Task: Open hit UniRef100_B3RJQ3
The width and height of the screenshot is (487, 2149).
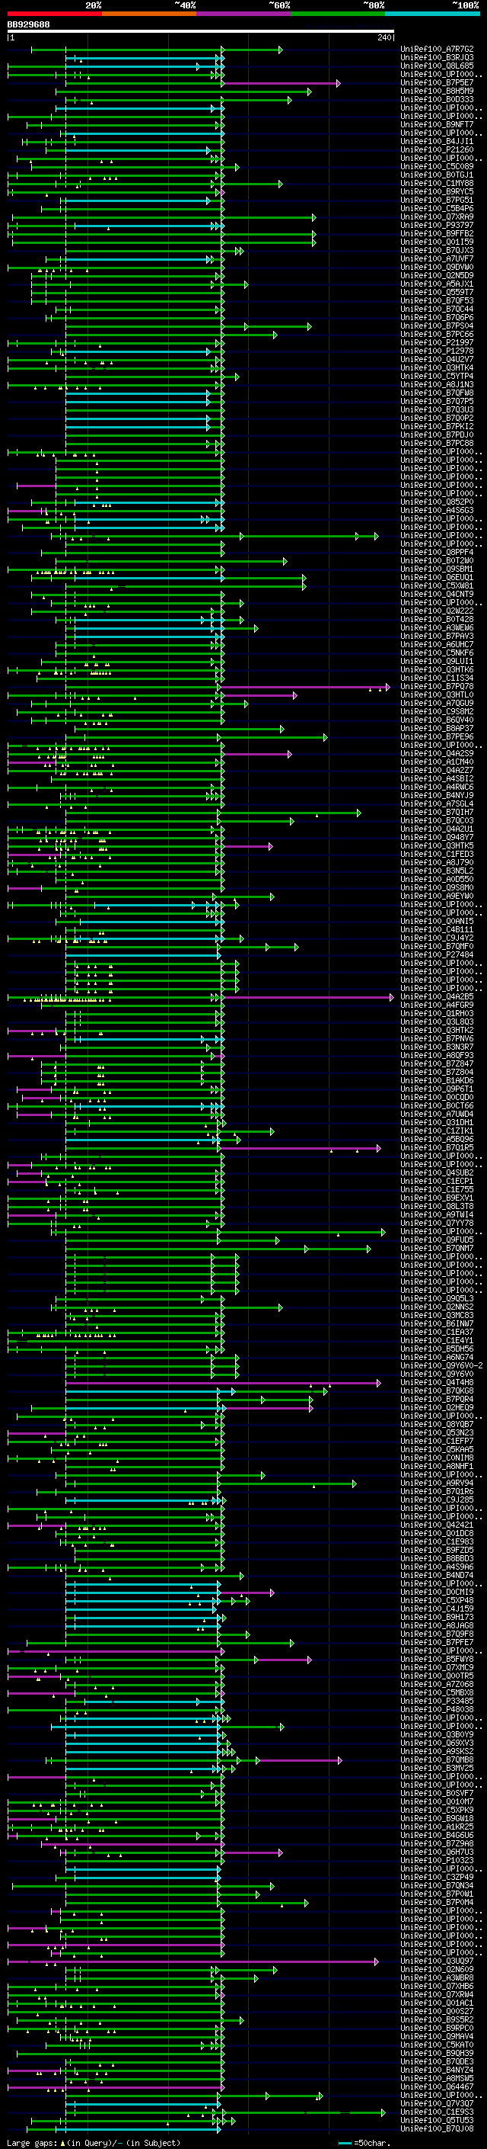Action: [437, 58]
